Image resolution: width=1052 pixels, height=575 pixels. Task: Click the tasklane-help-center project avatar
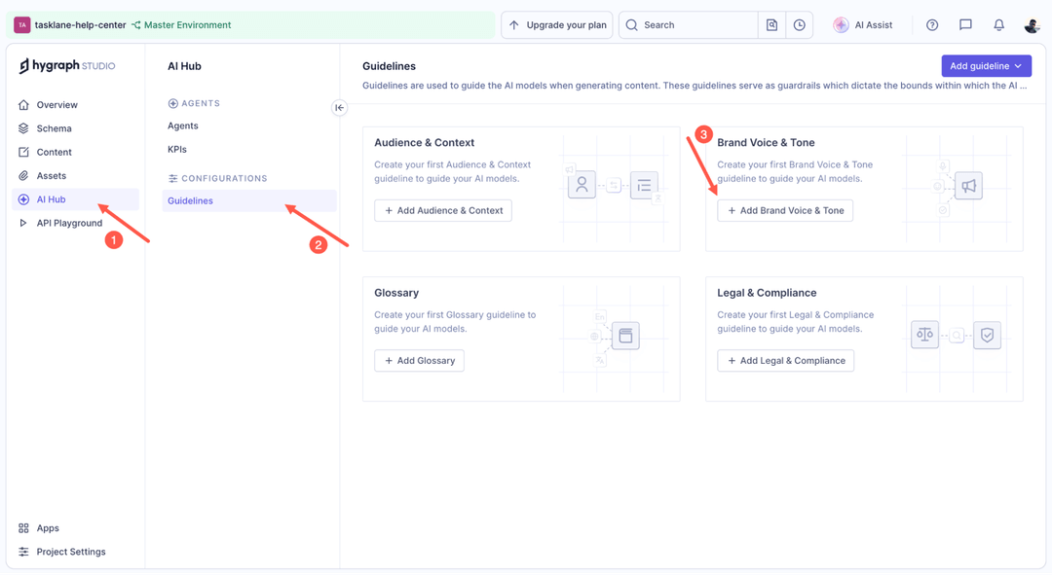22,24
